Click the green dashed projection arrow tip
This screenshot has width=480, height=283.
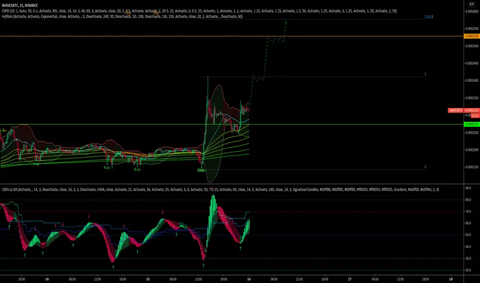click(286, 22)
